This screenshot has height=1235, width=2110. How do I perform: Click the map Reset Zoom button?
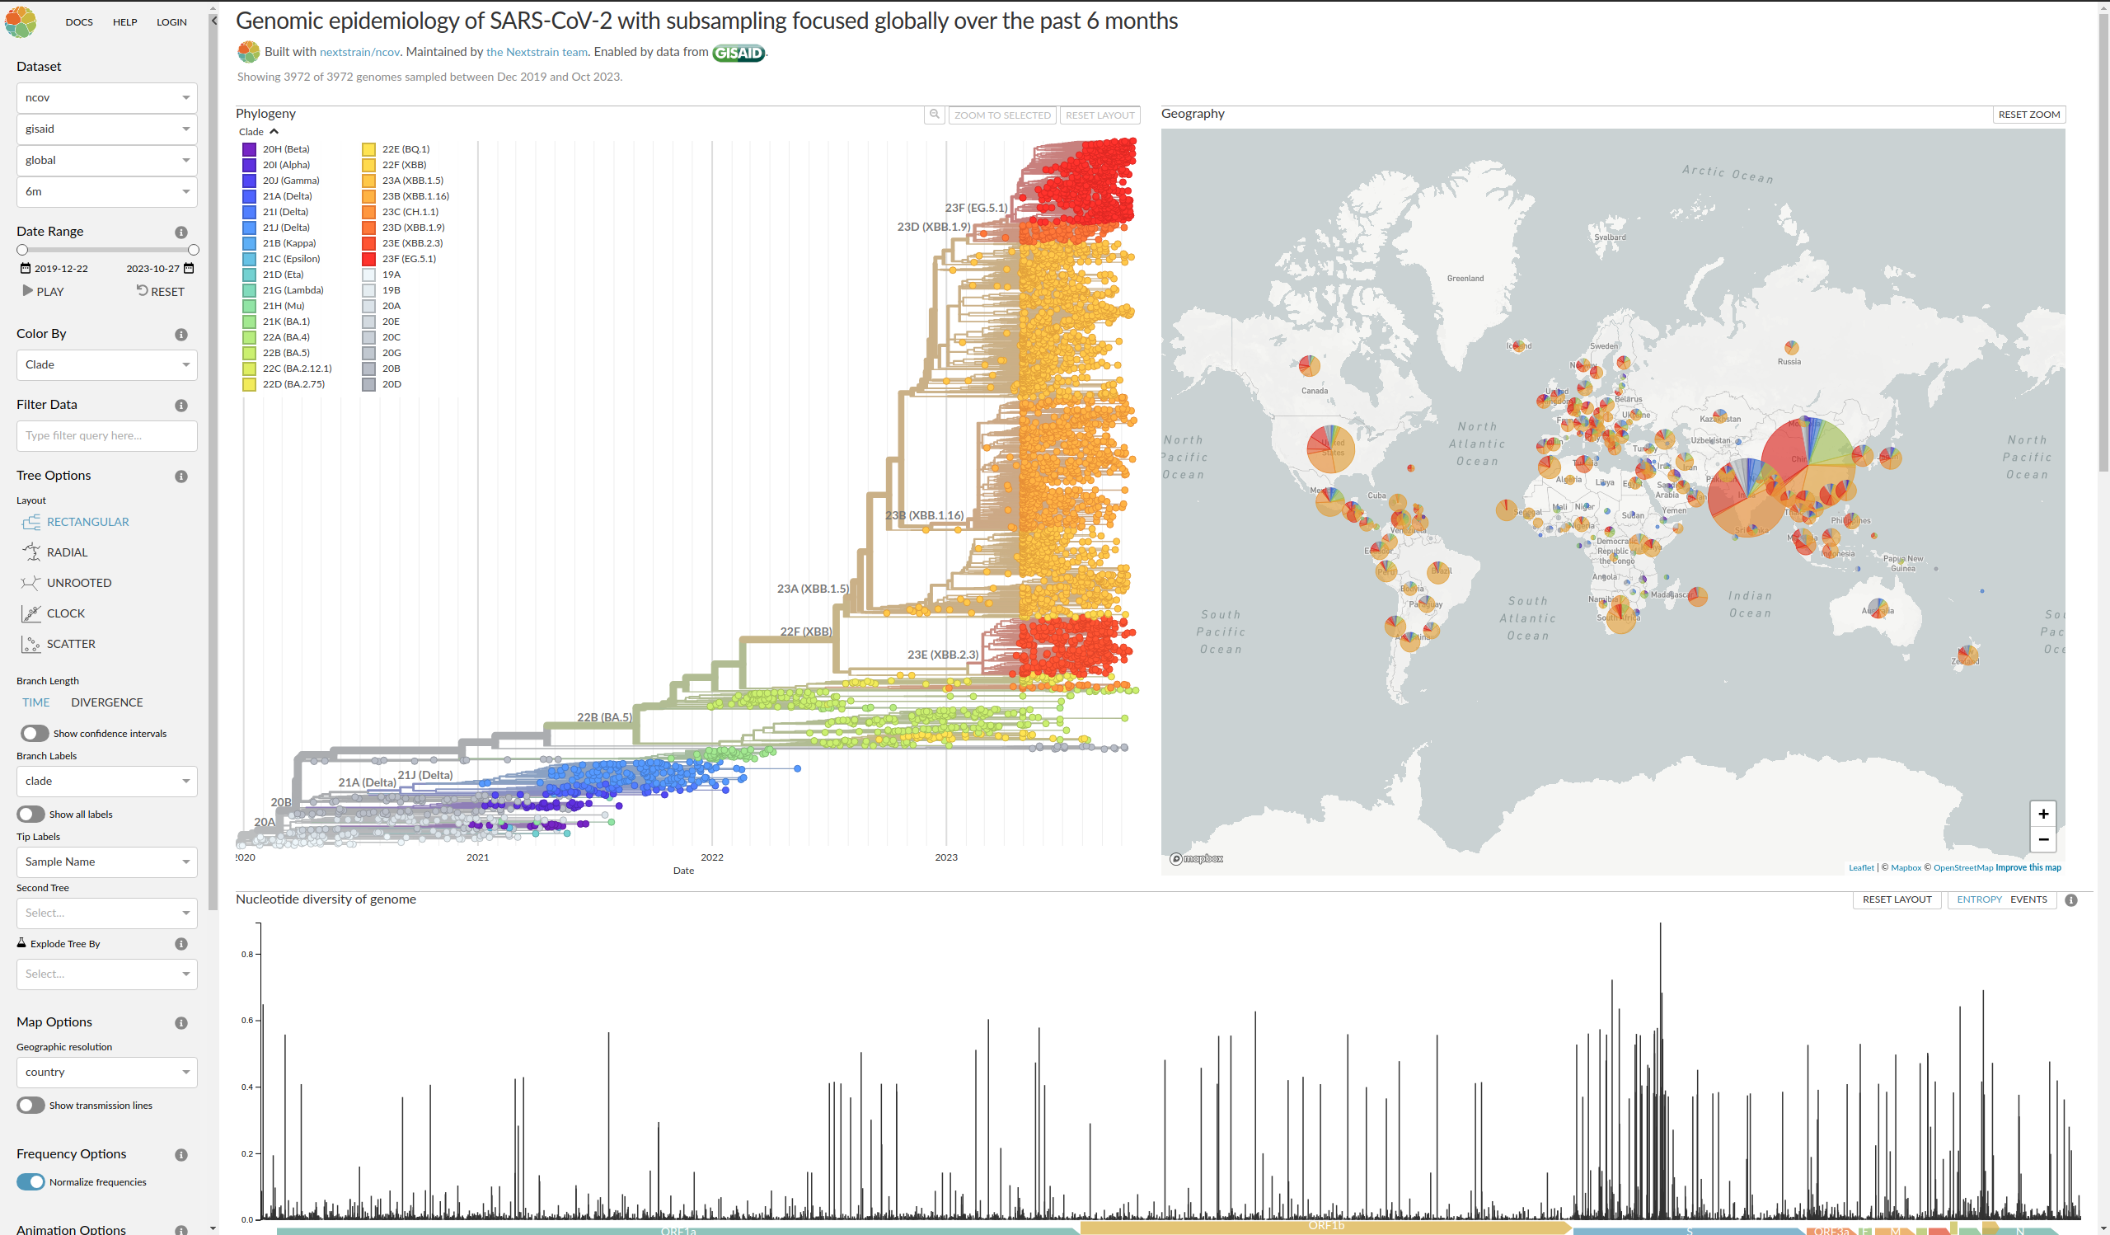pyautogui.click(x=2028, y=115)
